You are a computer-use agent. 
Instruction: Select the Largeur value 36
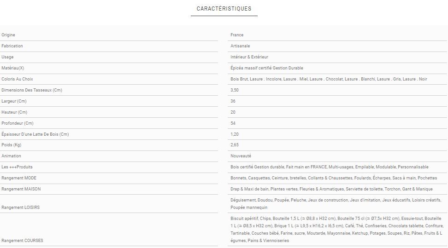[x=233, y=101]
